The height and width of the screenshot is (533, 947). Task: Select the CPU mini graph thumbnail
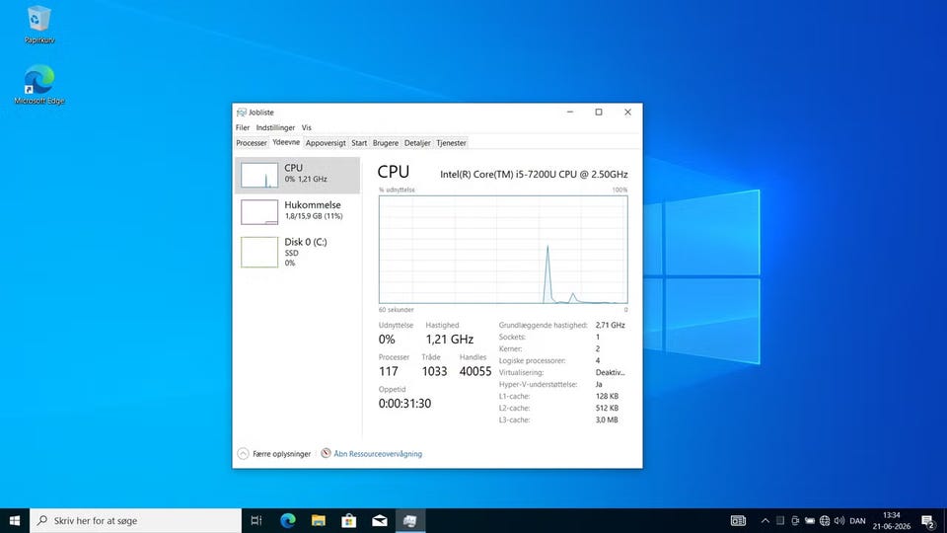tap(259, 176)
